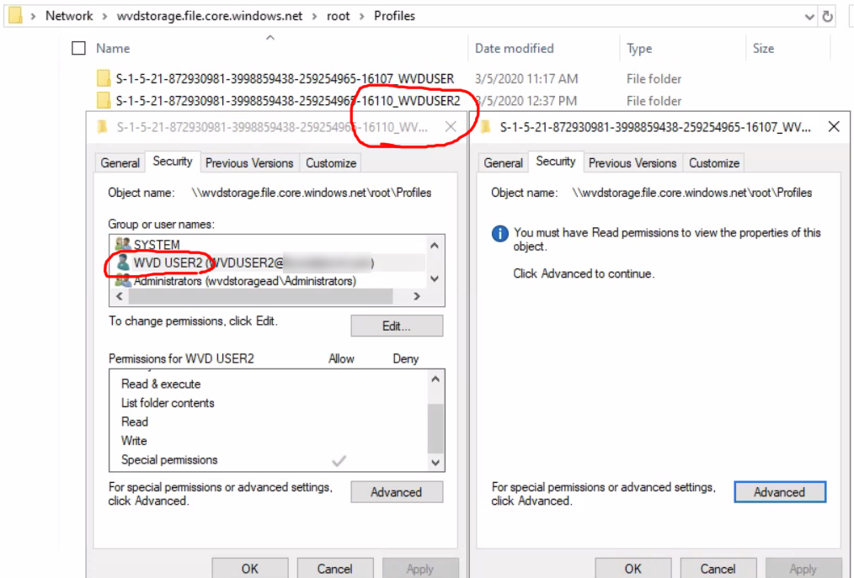This screenshot has width=854, height=578.
Task: Sort files by Type column
Action: [639, 49]
